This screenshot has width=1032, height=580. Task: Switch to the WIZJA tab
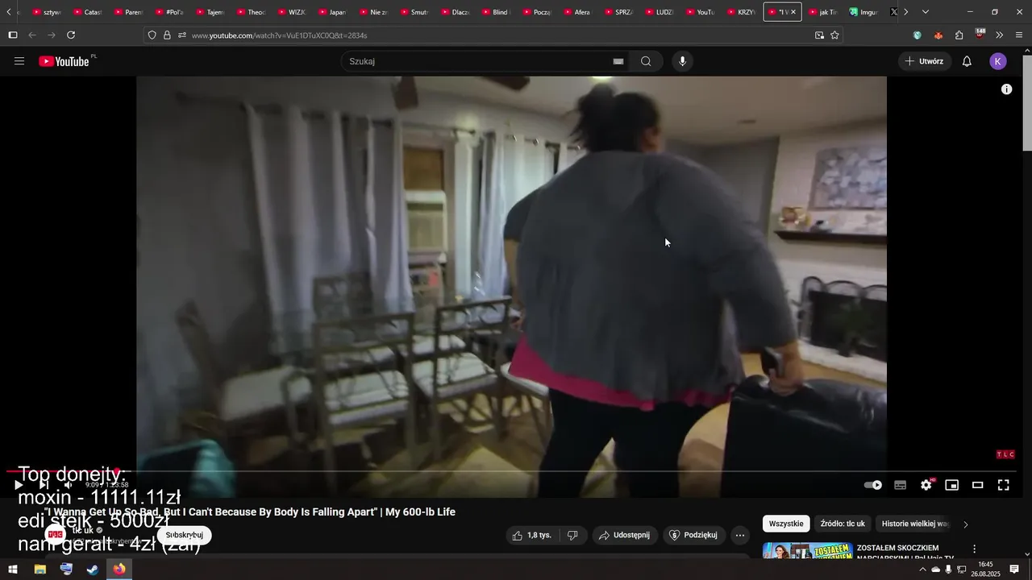tap(292, 12)
